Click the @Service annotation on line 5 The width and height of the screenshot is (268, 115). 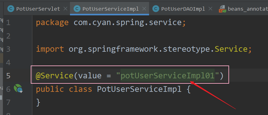coord(55,76)
